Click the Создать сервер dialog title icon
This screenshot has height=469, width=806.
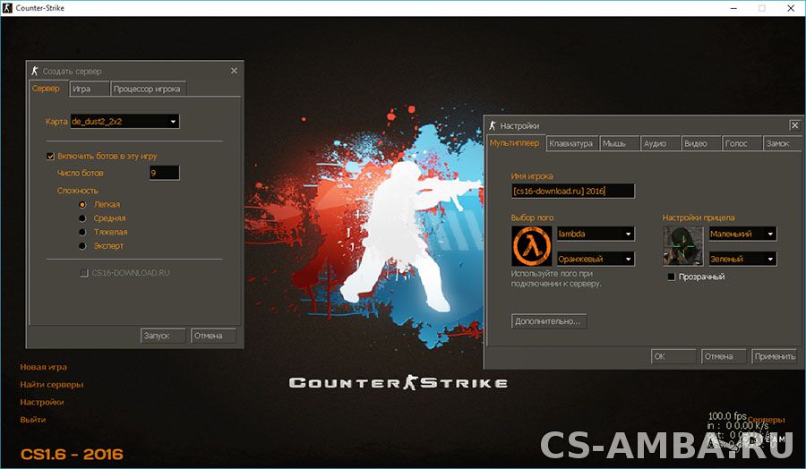click(x=34, y=71)
